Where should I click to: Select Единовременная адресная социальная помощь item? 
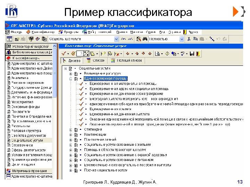click(129, 89)
